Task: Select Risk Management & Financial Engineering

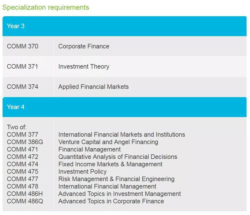Action: [116, 179]
